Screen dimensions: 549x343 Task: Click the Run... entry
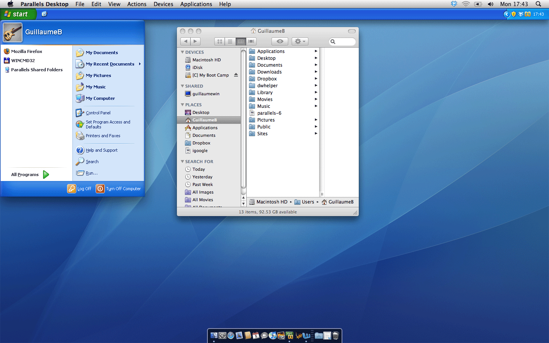click(87, 173)
